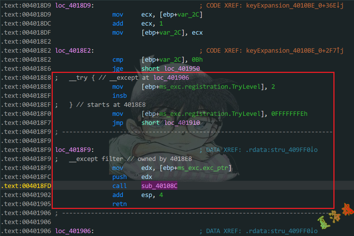The height and width of the screenshot is (236, 354).
Task: Select the highlighted address .text:004018FD
Action: (x=26, y=186)
